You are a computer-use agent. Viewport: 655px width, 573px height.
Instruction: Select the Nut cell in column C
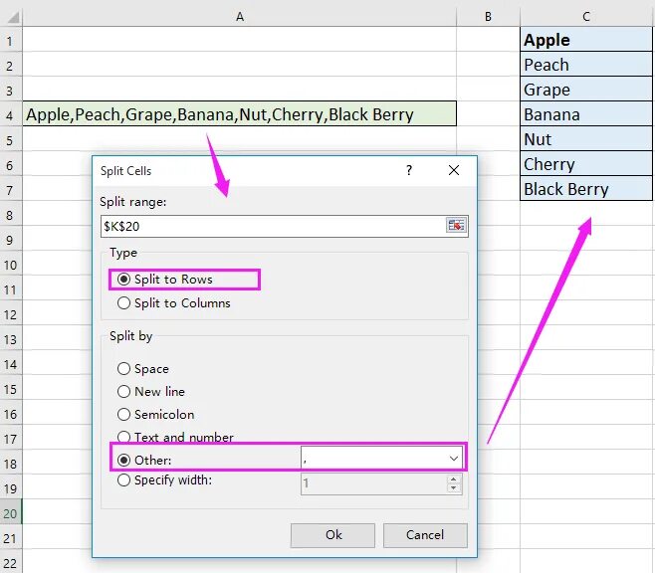586,138
